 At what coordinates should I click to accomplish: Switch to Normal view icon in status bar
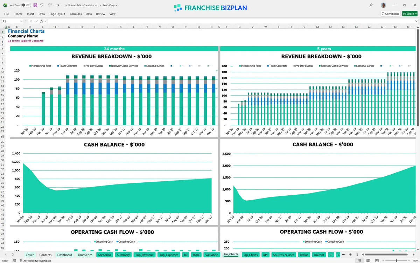click(x=359, y=261)
